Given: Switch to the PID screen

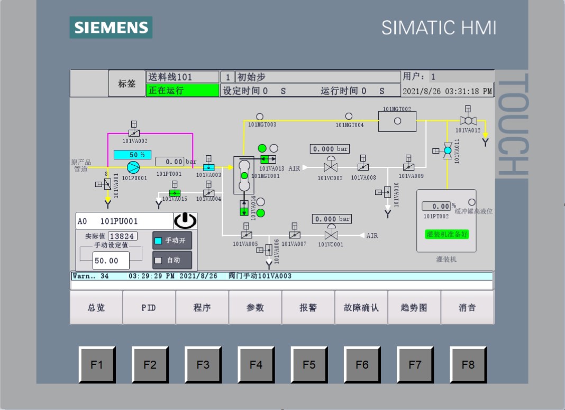Looking at the screenshot, I should (x=149, y=307).
